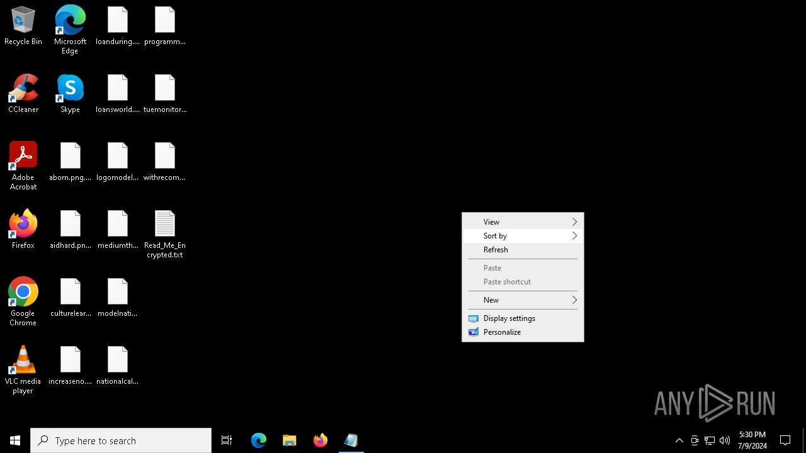Image resolution: width=806 pixels, height=453 pixels.
Task: Select the Firefox desktop shortcut
Action: click(23, 230)
